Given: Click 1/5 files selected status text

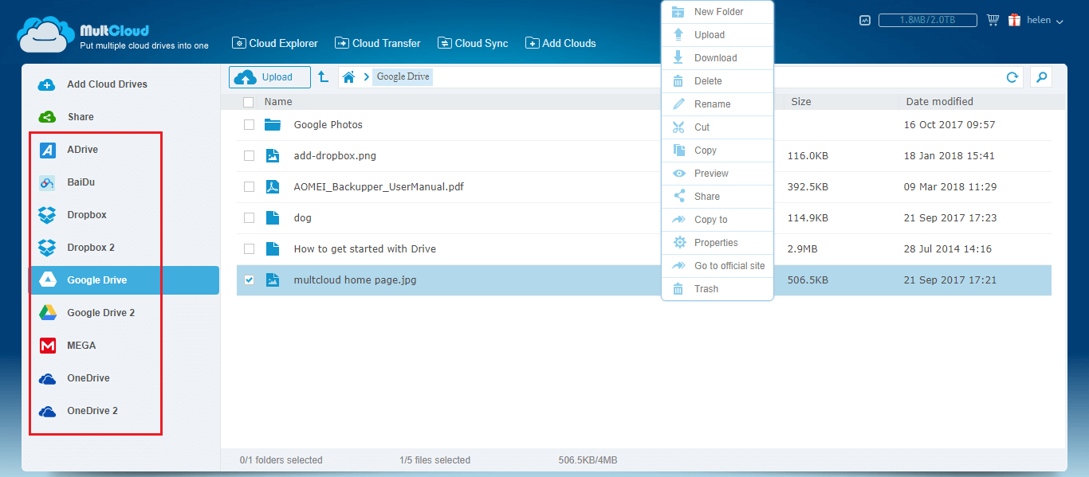Looking at the screenshot, I should coord(434,460).
